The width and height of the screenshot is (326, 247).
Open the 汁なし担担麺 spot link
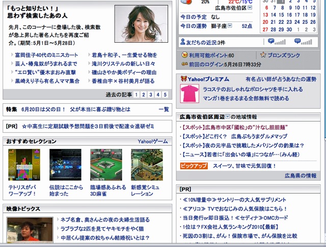point(235,127)
